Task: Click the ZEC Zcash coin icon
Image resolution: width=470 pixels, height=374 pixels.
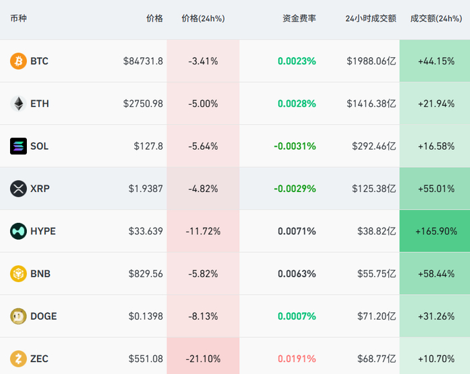Action: 18,359
